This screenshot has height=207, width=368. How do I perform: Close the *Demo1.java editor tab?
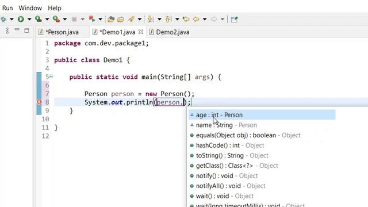(141, 32)
